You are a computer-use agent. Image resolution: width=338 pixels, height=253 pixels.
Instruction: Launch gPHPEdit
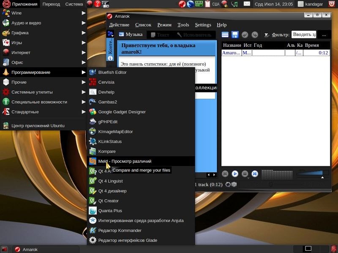click(x=141, y=122)
